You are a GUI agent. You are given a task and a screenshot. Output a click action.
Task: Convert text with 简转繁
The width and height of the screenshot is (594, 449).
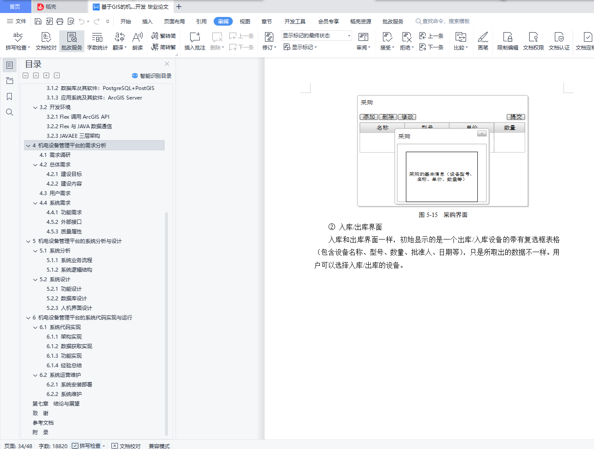coord(164,47)
